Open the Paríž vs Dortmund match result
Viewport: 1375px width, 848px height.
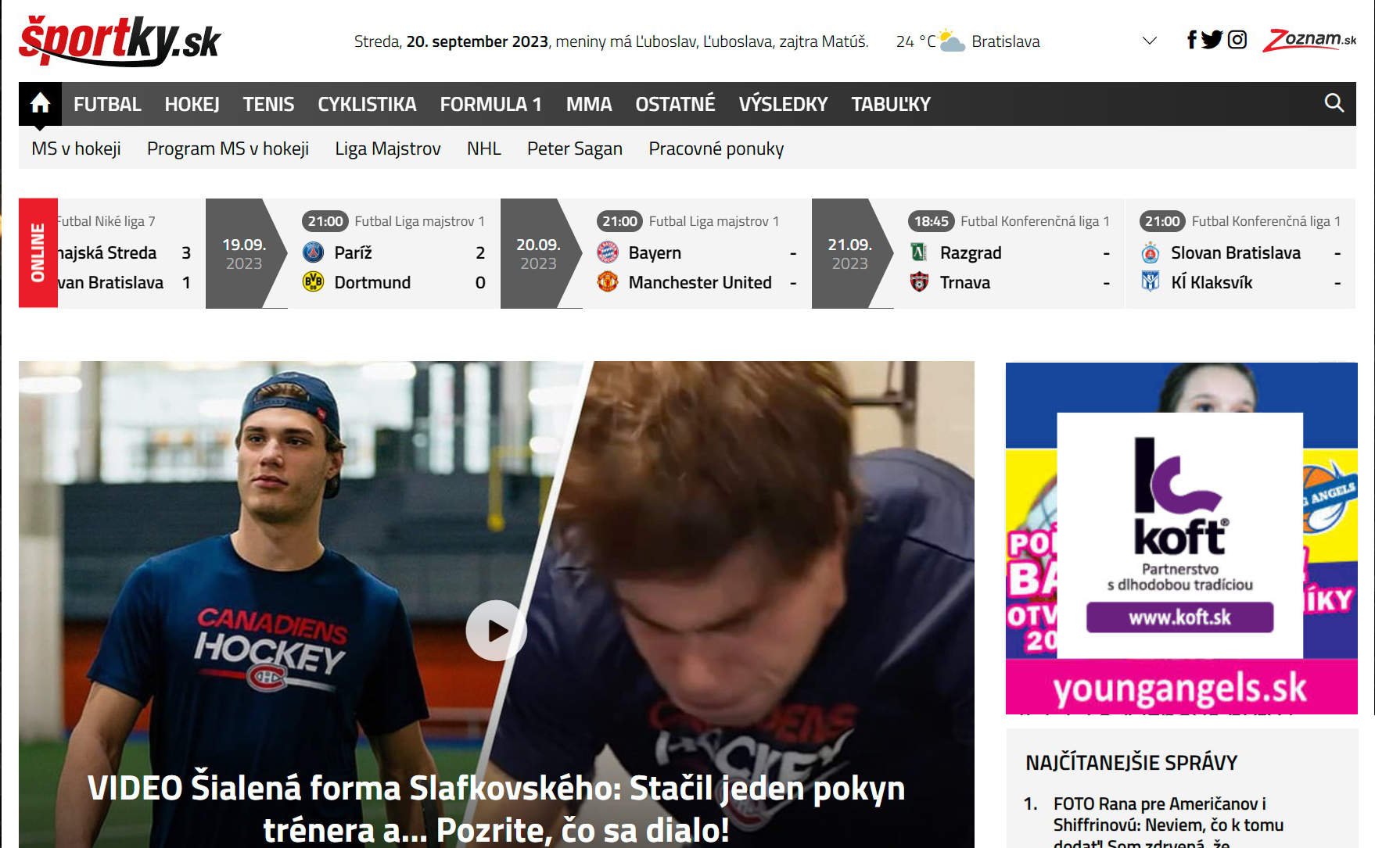click(x=393, y=267)
